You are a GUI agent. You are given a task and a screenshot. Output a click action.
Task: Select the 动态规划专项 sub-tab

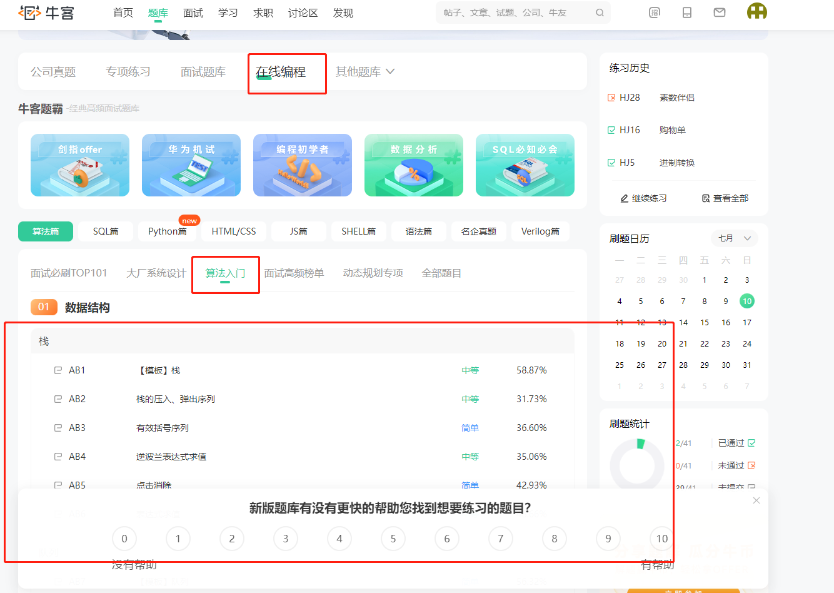pyautogui.click(x=373, y=273)
